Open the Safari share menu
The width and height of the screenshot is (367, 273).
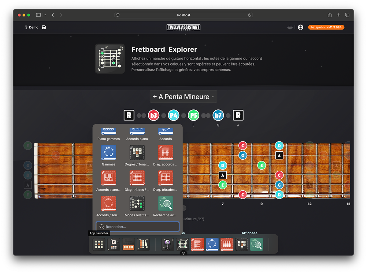click(330, 15)
